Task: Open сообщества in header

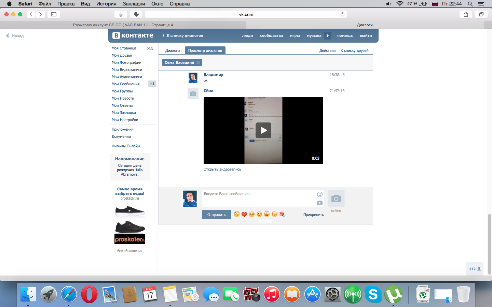Action: (271, 35)
